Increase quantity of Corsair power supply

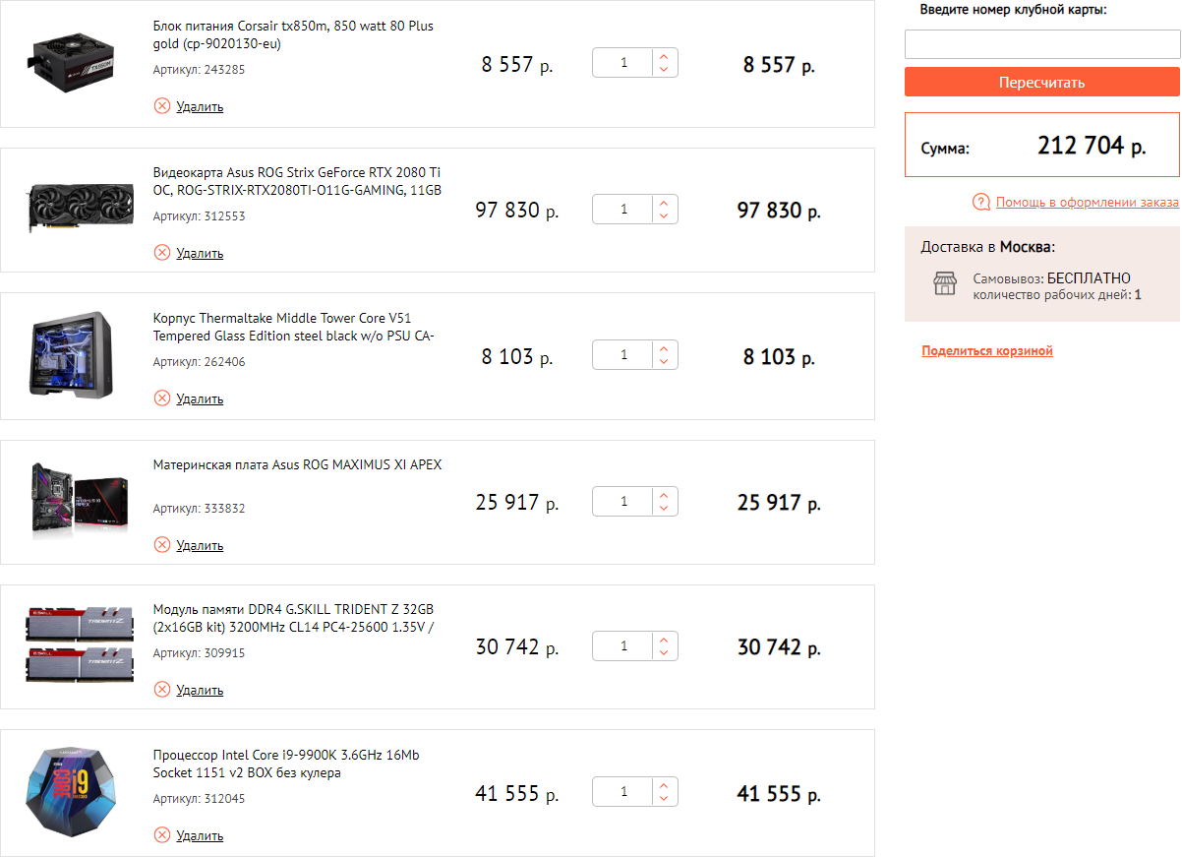tap(664, 56)
